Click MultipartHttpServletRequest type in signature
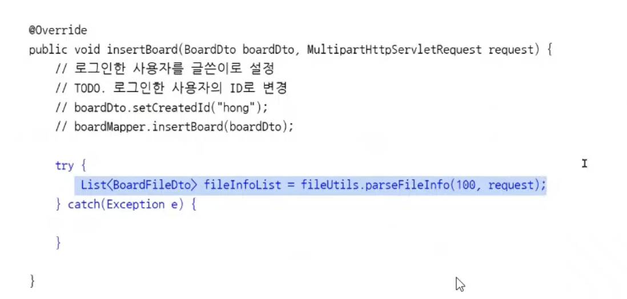Screen dimensions: 627x299 (x=395, y=50)
